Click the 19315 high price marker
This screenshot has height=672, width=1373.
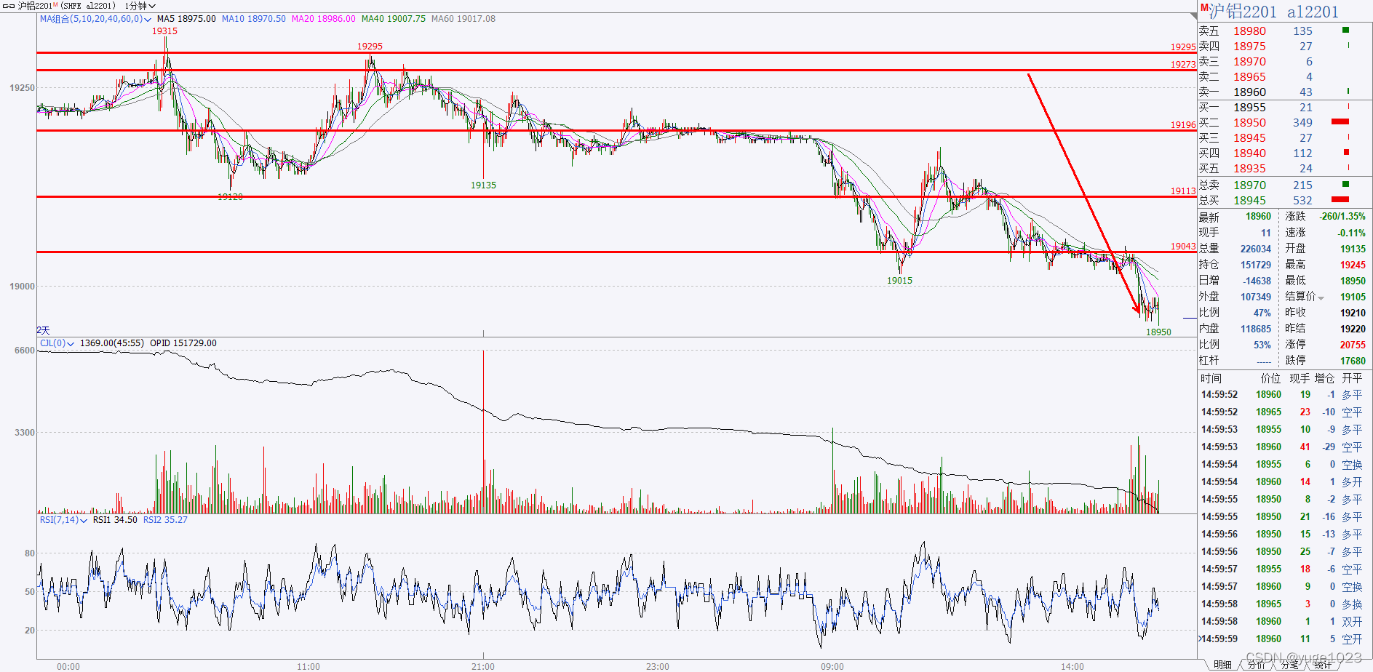pyautogui.click(x=164, y=31)
